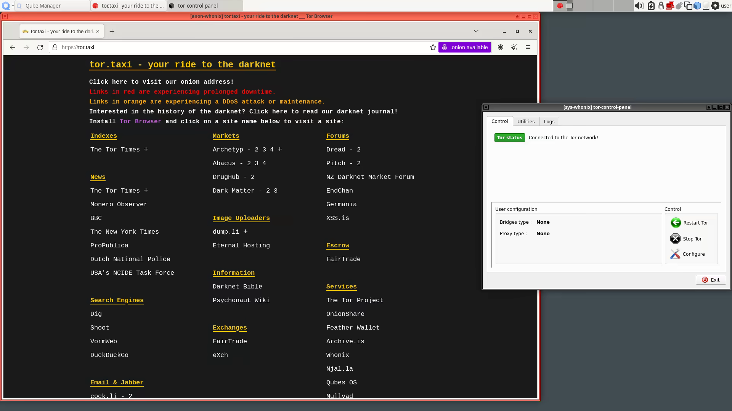The image size is (732, 411).
Task: Open the Tor Browser hamburger menu
Action: (528, 47)
